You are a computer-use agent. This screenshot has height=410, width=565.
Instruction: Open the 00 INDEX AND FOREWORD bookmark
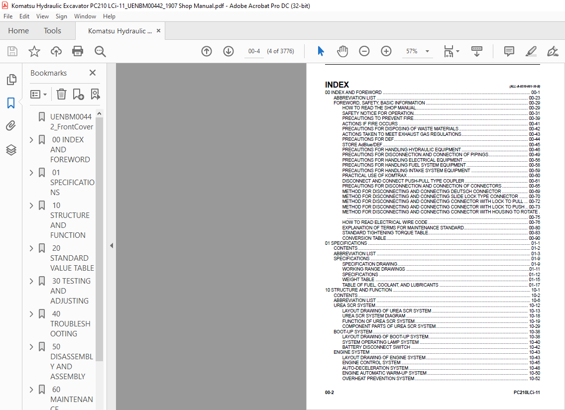click(70, 149)
